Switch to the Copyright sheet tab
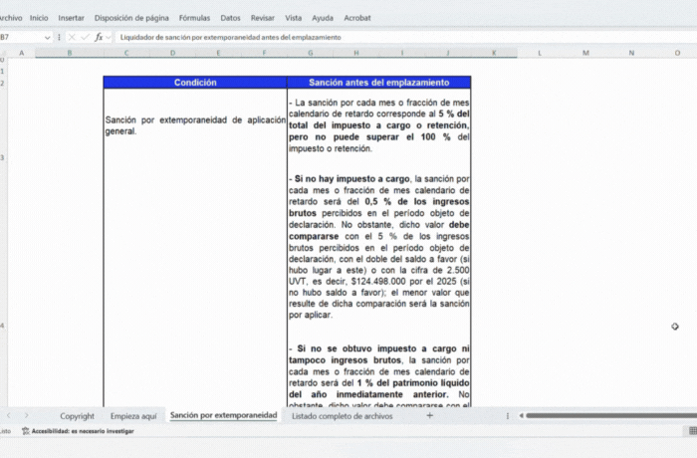697x458 pixels. pos(77,416)
